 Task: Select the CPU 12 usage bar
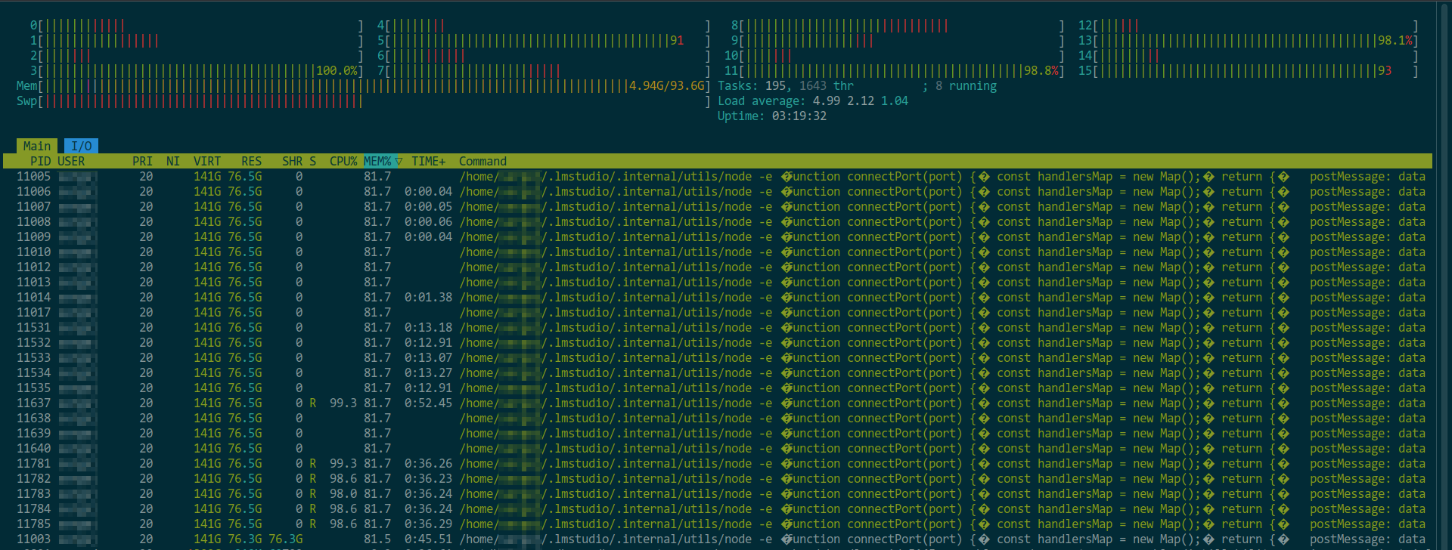[x=1249, y=26]
